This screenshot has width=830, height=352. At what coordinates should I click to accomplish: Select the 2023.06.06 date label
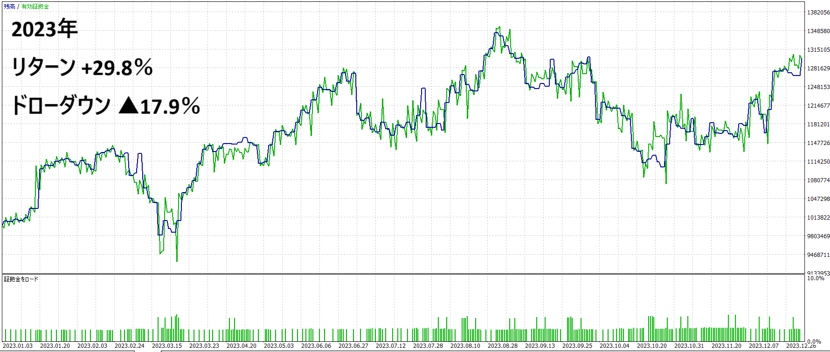coord(316,346)
